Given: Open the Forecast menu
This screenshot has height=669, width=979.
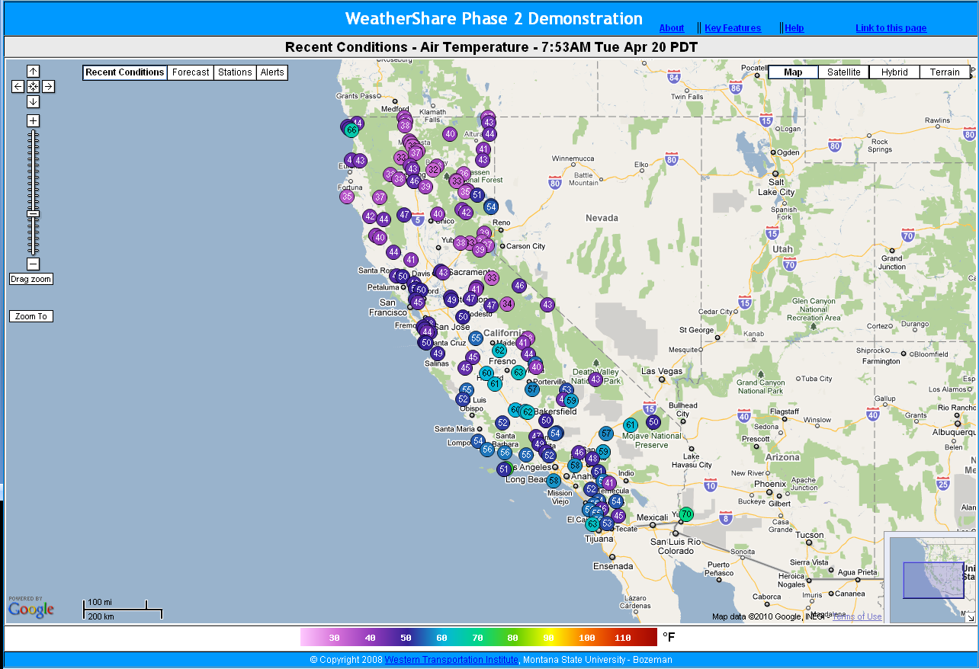Looking at the screenshot, I should 191,72.
